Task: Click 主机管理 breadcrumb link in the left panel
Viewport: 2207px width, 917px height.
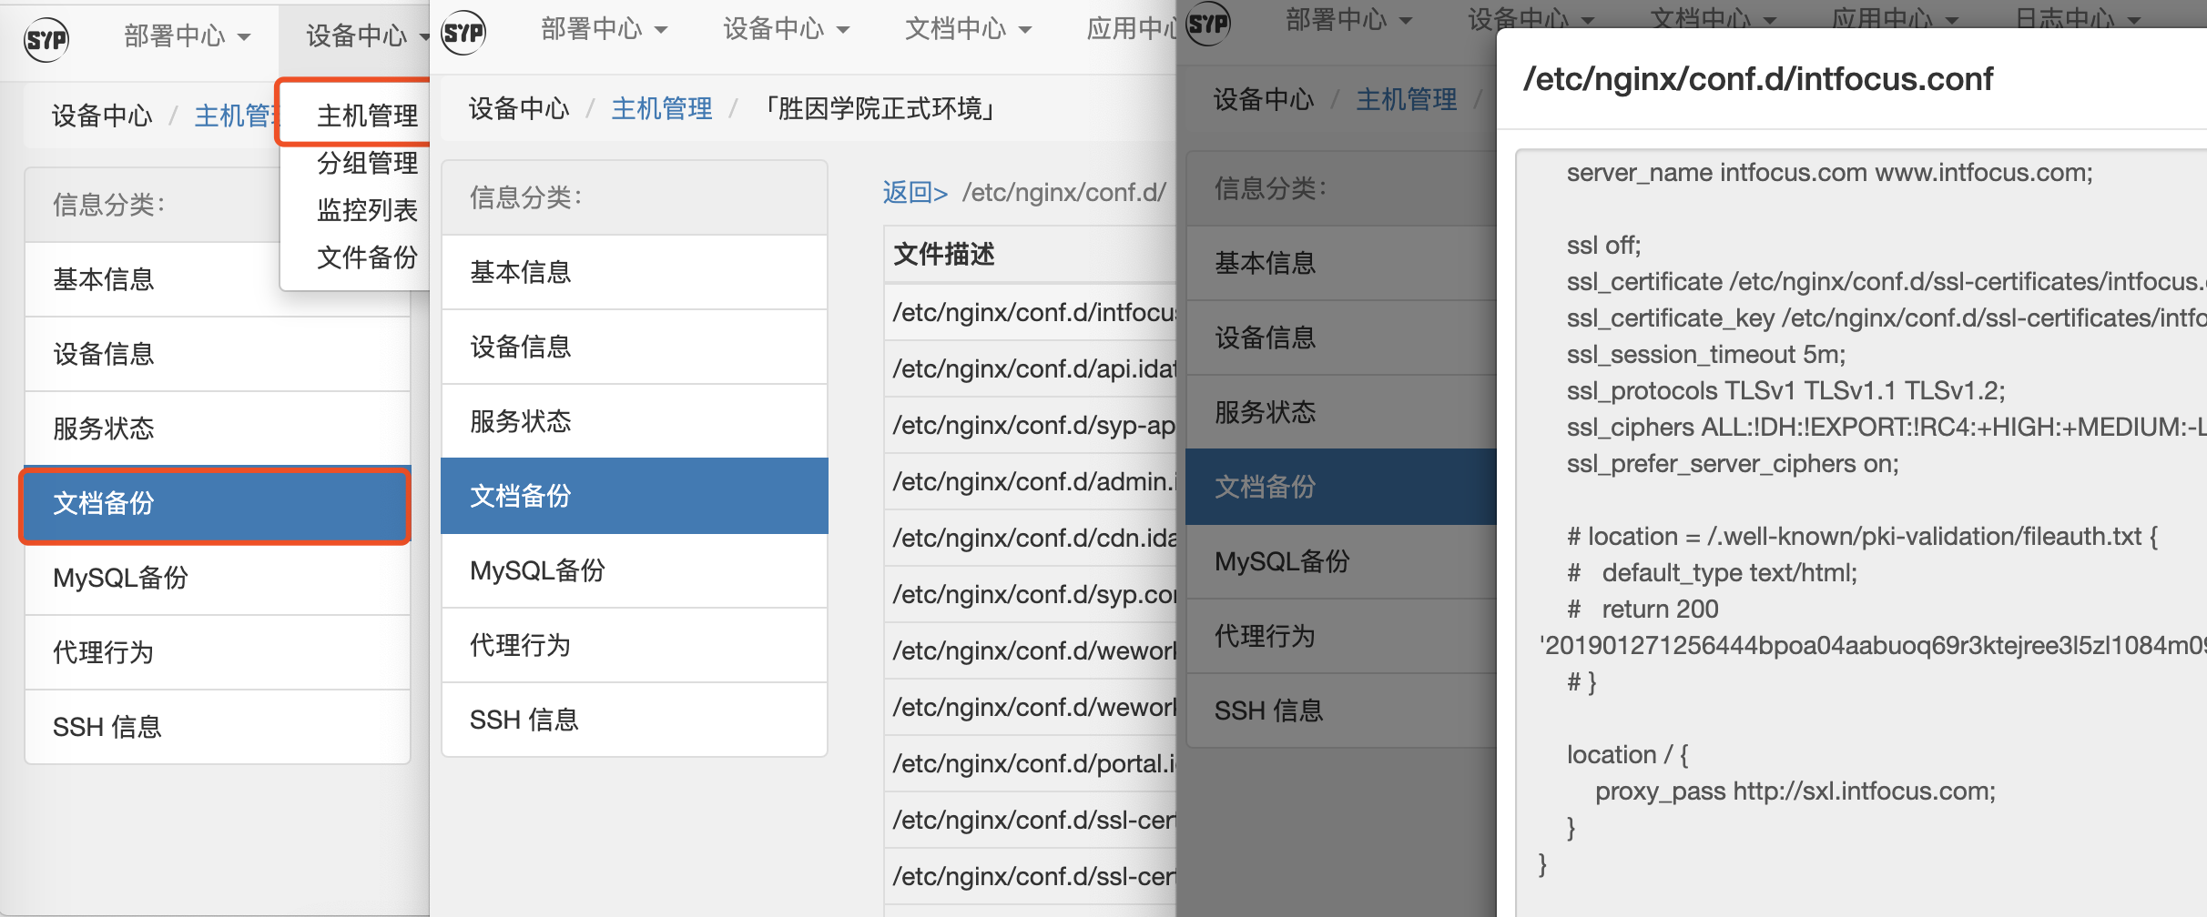Action: coord(235,116)
